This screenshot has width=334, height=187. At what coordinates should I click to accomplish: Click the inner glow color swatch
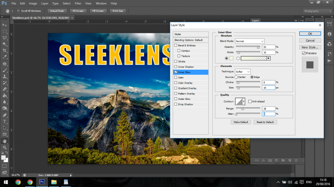231,58
